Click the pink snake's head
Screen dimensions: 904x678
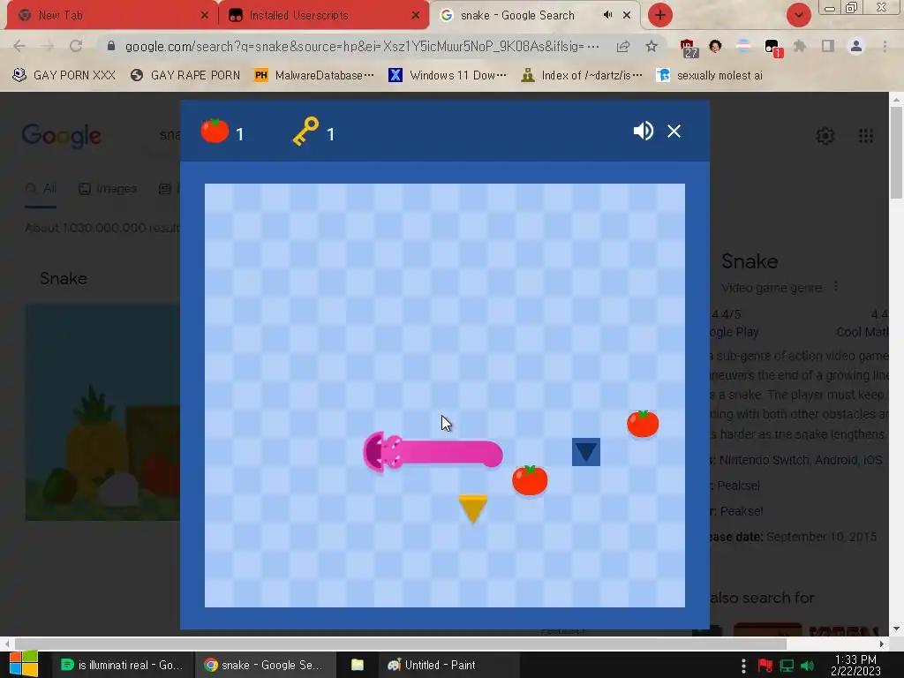pyautogui.click(x=381, y=452)
